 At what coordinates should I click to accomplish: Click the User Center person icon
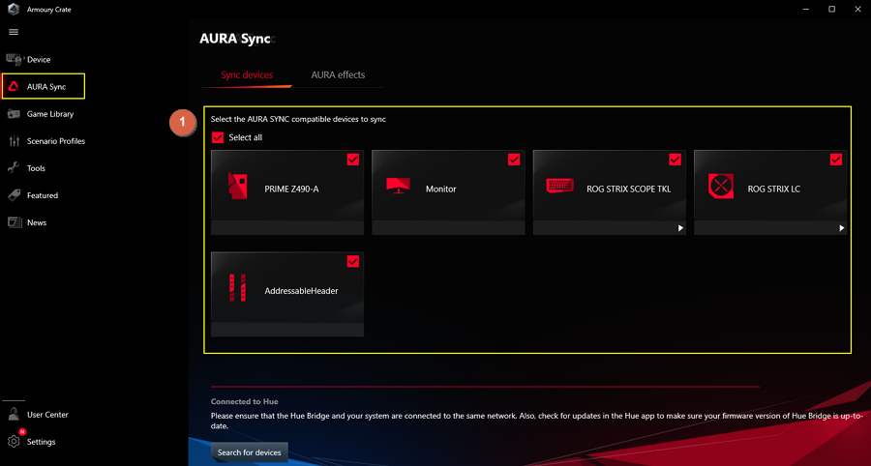click(14, 414)
